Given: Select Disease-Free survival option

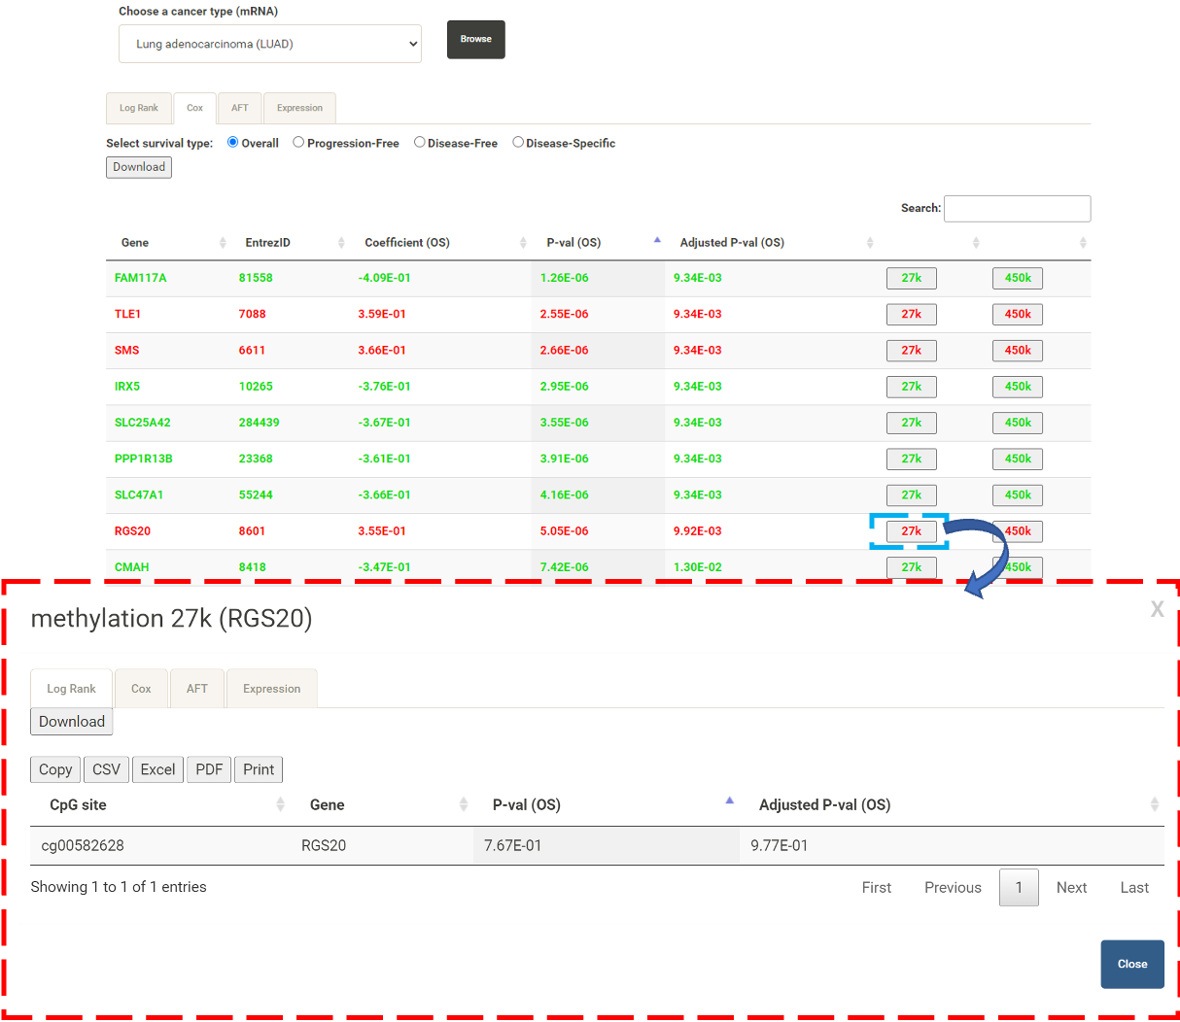Looking at the screenshot, I should coord(420,142).
